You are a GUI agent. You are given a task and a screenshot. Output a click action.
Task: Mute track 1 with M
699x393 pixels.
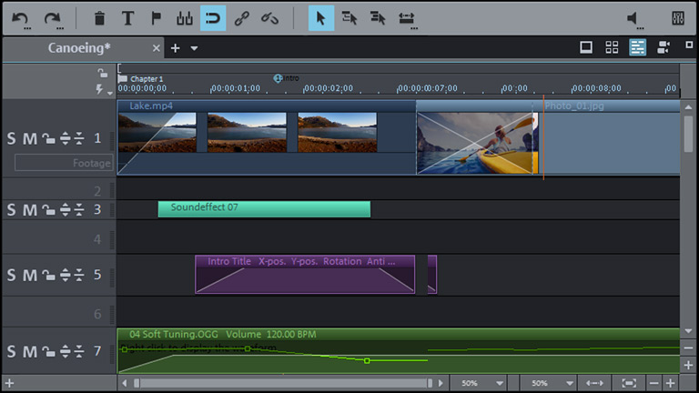coord(30,138)
